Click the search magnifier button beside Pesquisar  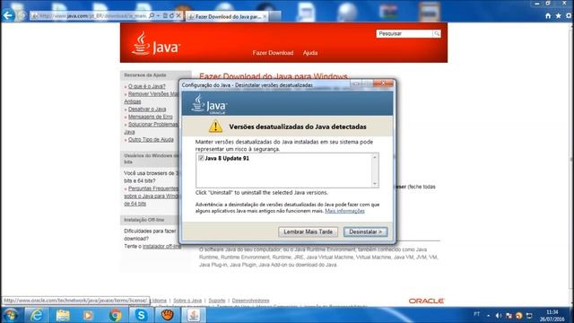[437, 34]
